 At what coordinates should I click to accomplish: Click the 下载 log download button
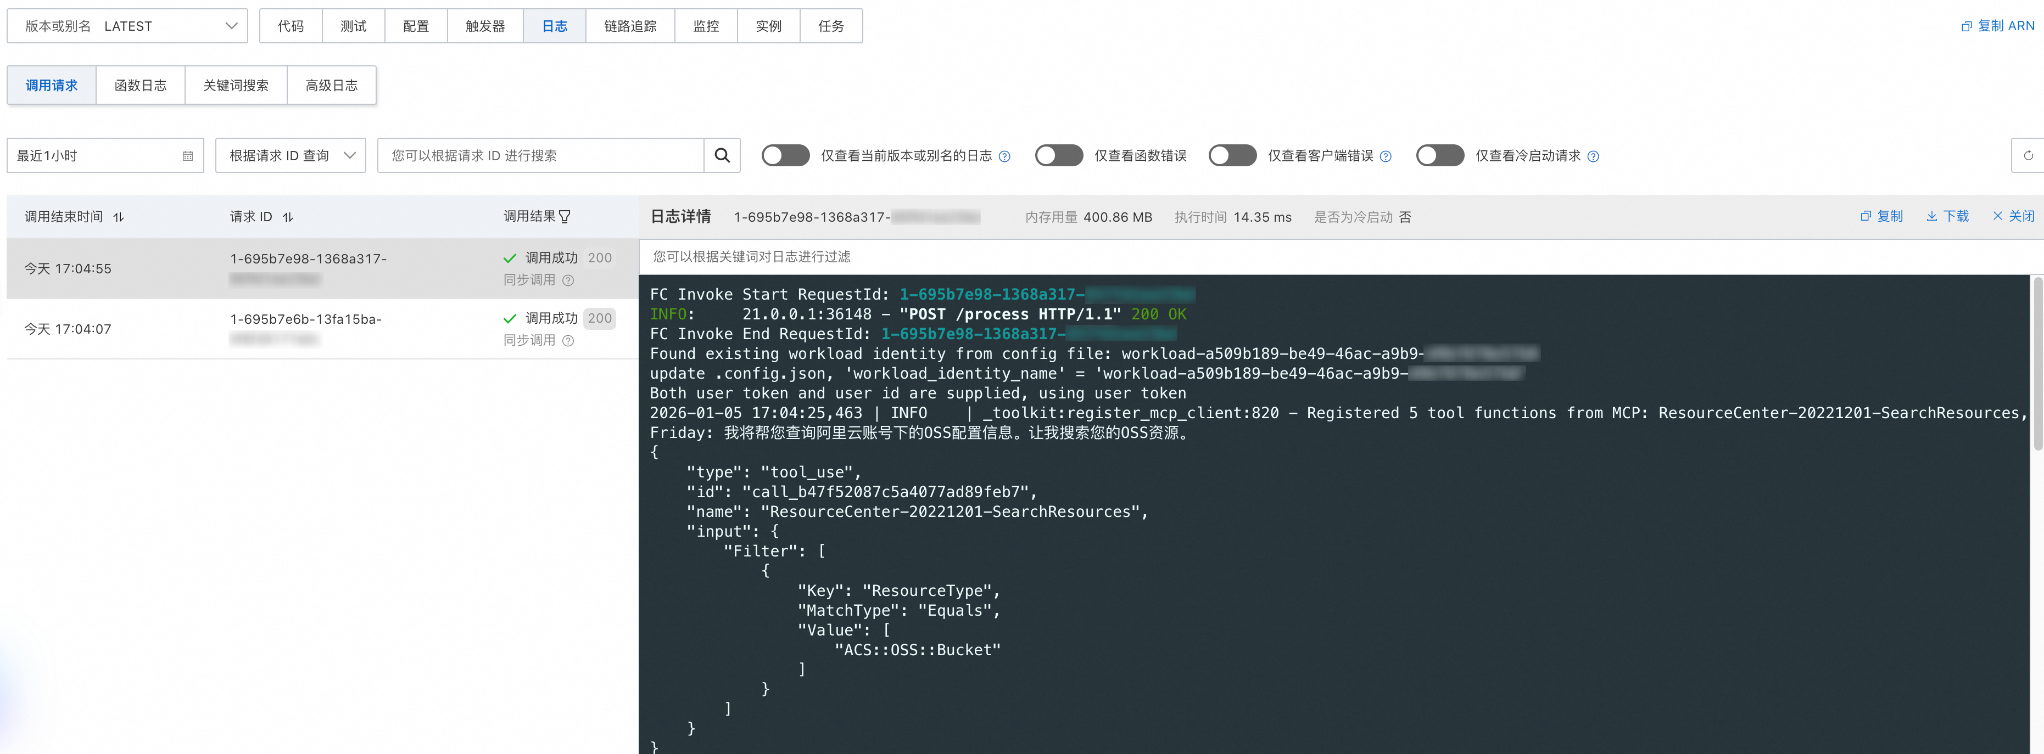click(x=1948, y=216)
